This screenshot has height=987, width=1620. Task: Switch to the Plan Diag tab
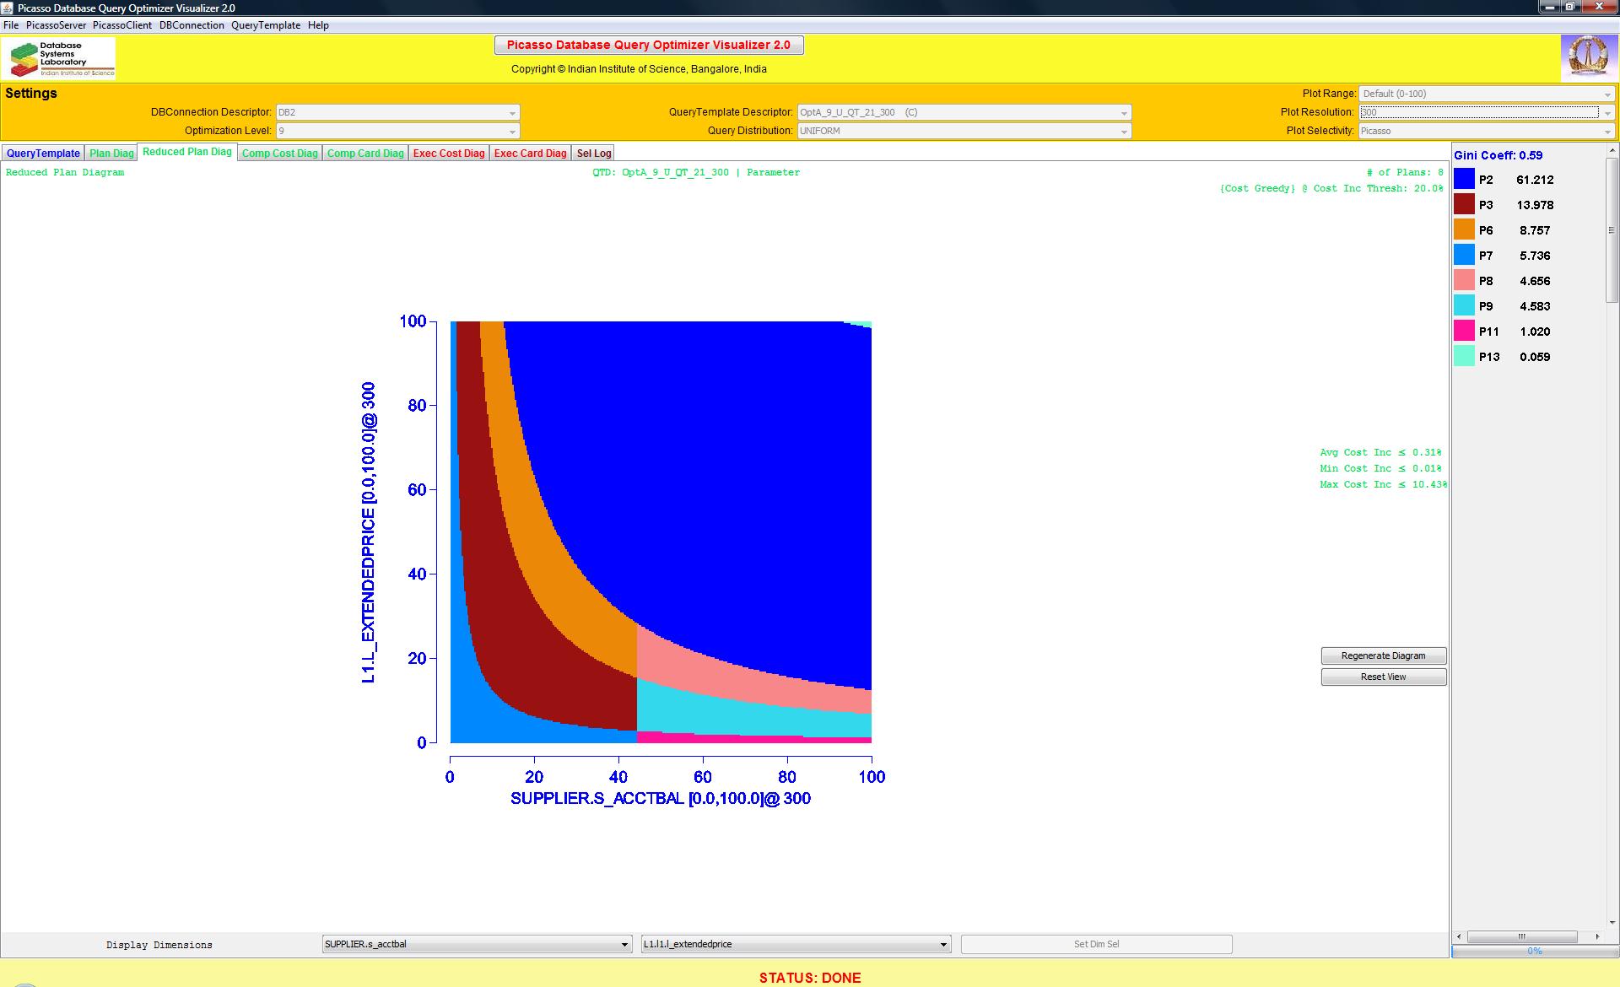click(111, 154)
